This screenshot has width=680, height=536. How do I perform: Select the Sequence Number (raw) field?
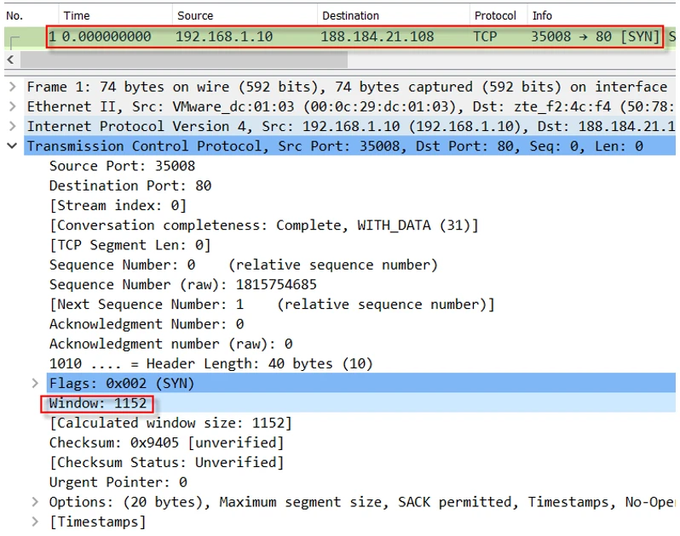(x=182, y=284)
